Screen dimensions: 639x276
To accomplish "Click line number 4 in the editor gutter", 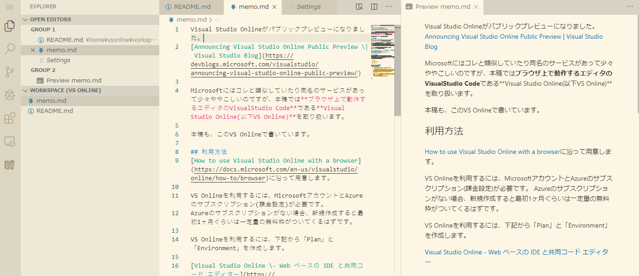I will [177, 91].
